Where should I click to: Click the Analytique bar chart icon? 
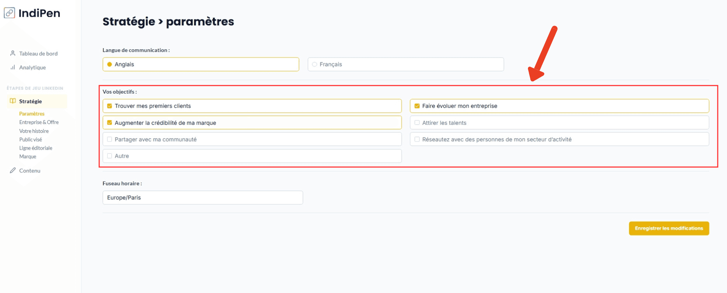[x=13, y=67]
